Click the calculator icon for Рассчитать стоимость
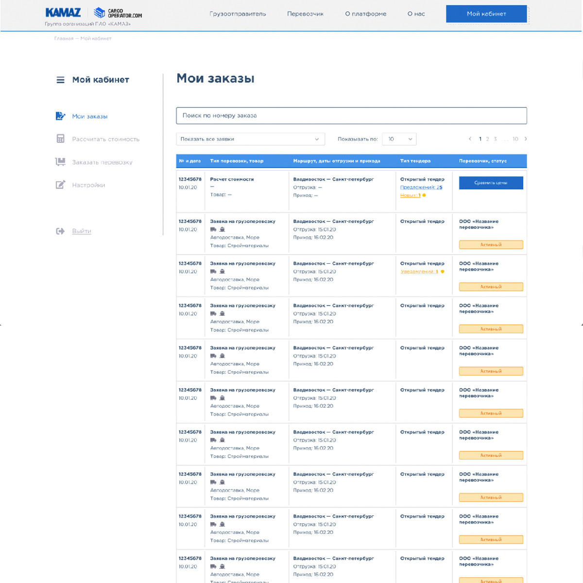This screenshot has height=583, width=583. [60, 139]
